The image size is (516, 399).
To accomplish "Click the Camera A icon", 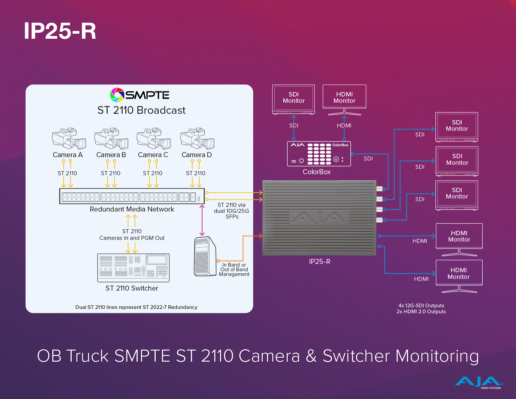I will coord(69,138).
